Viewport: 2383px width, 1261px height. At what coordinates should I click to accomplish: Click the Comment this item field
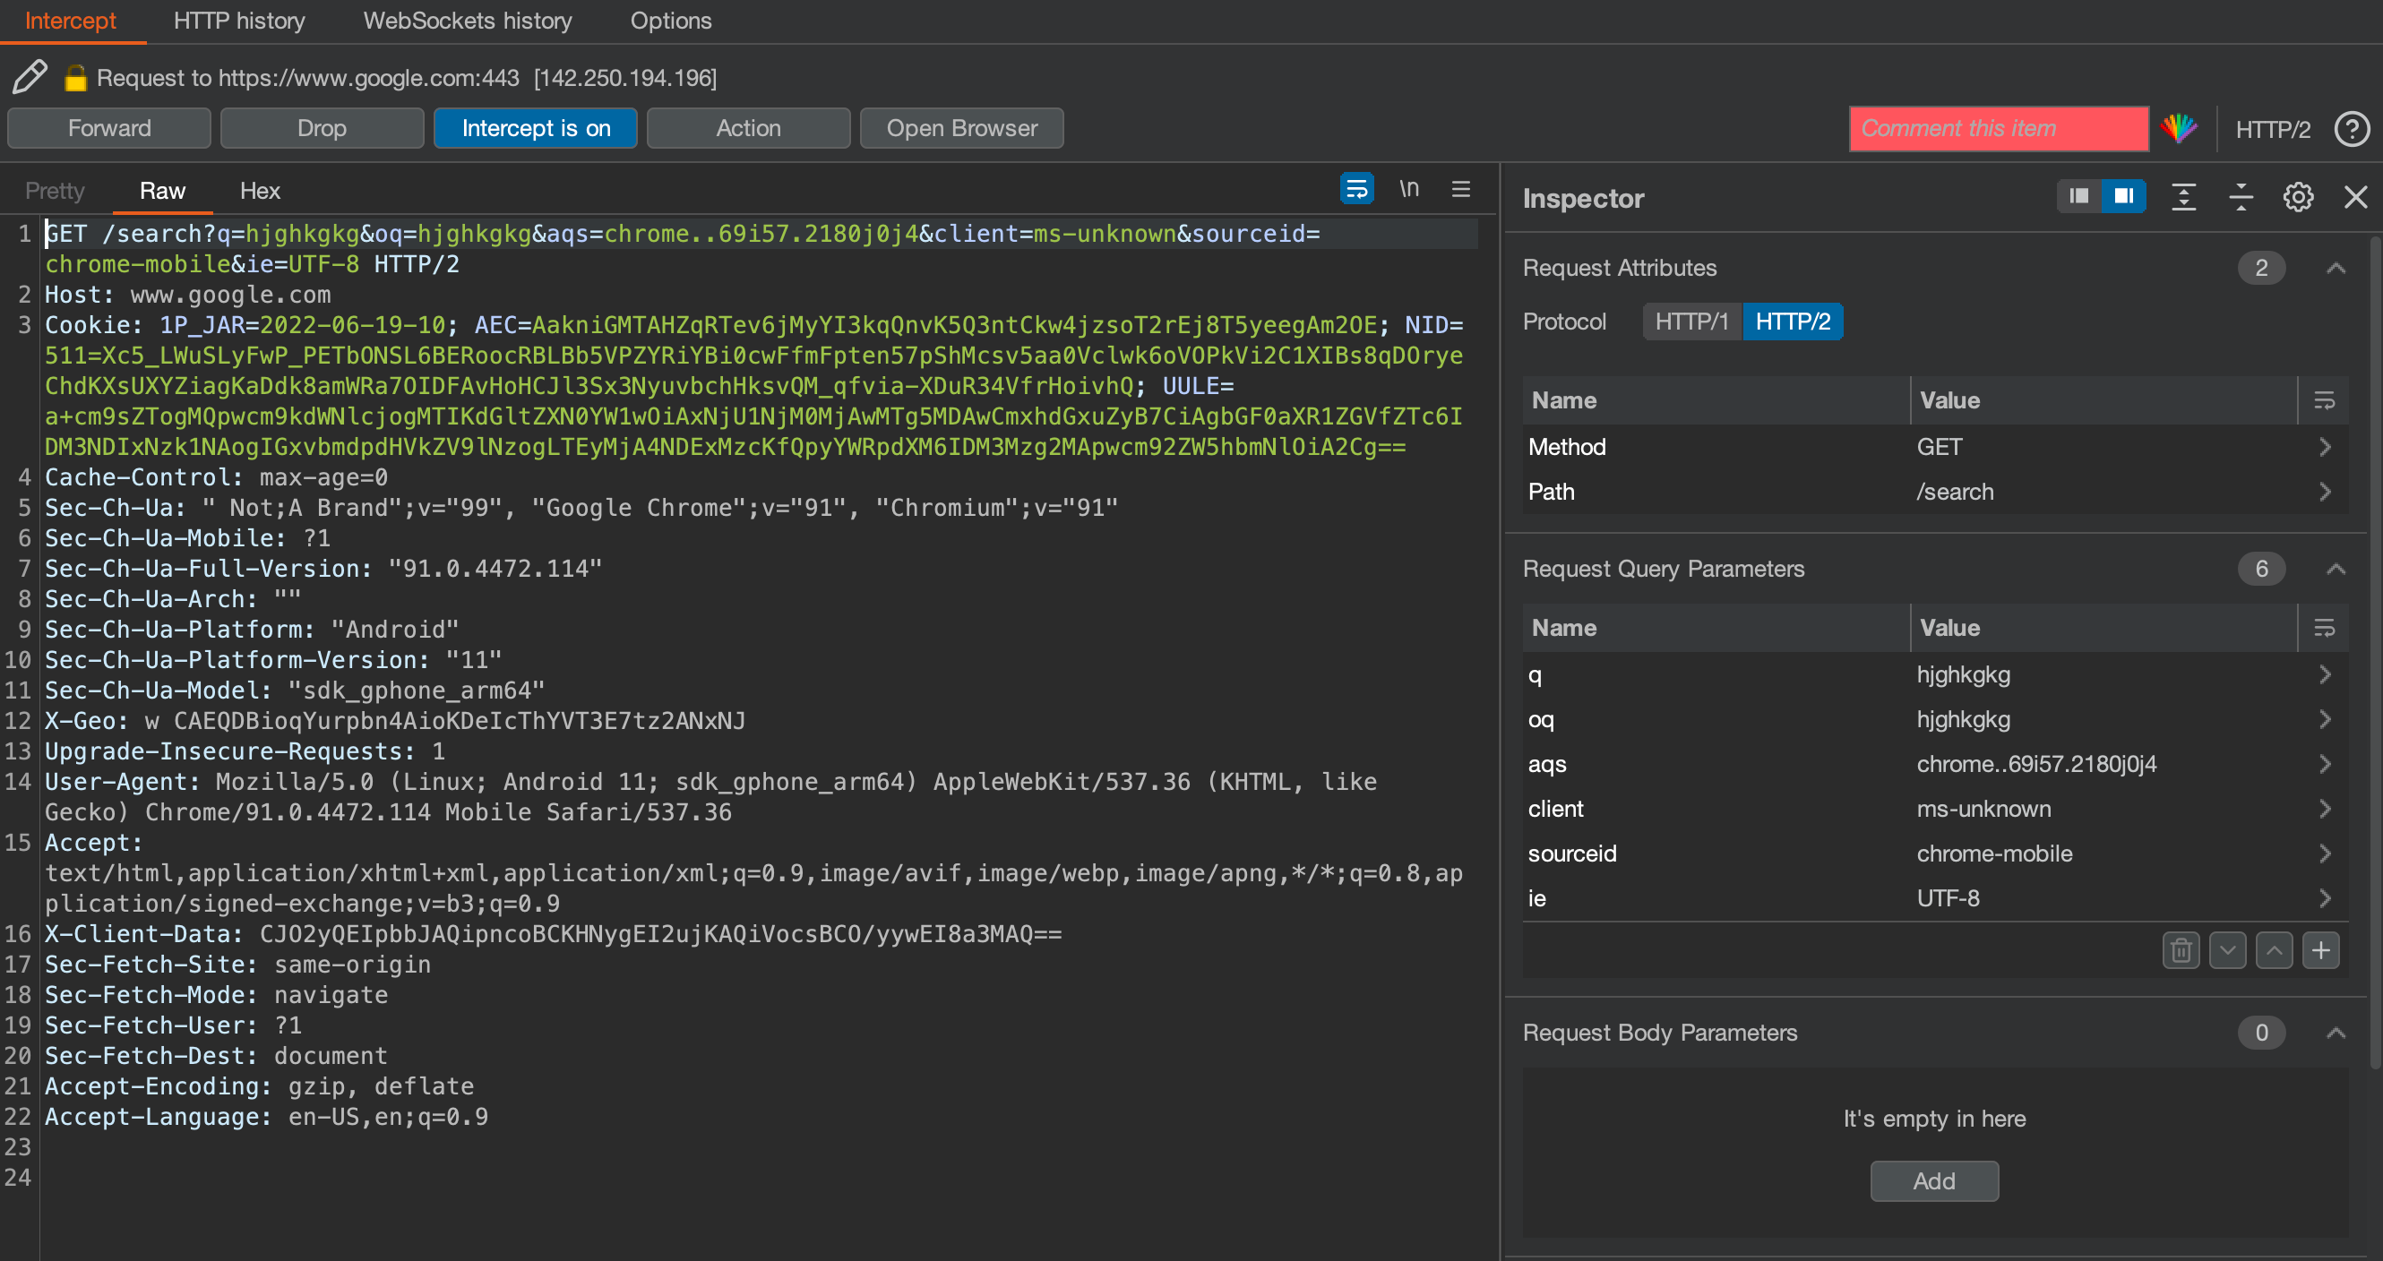[1998, 128]
